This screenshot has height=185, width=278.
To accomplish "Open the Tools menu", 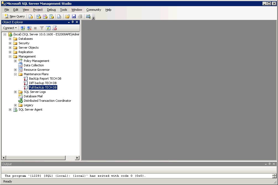I will [x=63, y=10].
